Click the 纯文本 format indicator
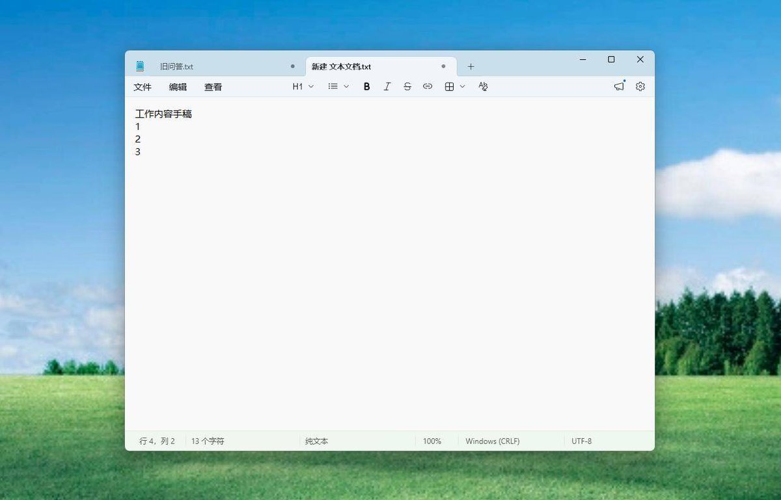 click(317, 441)
